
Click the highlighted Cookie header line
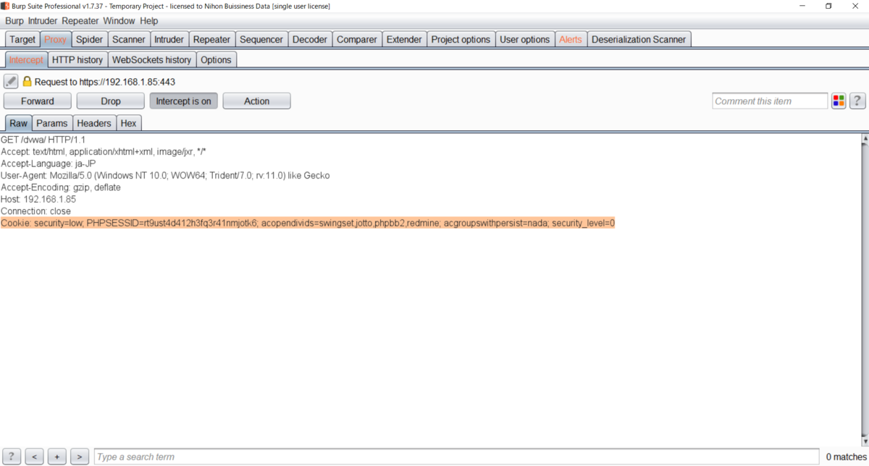[308, 223]
